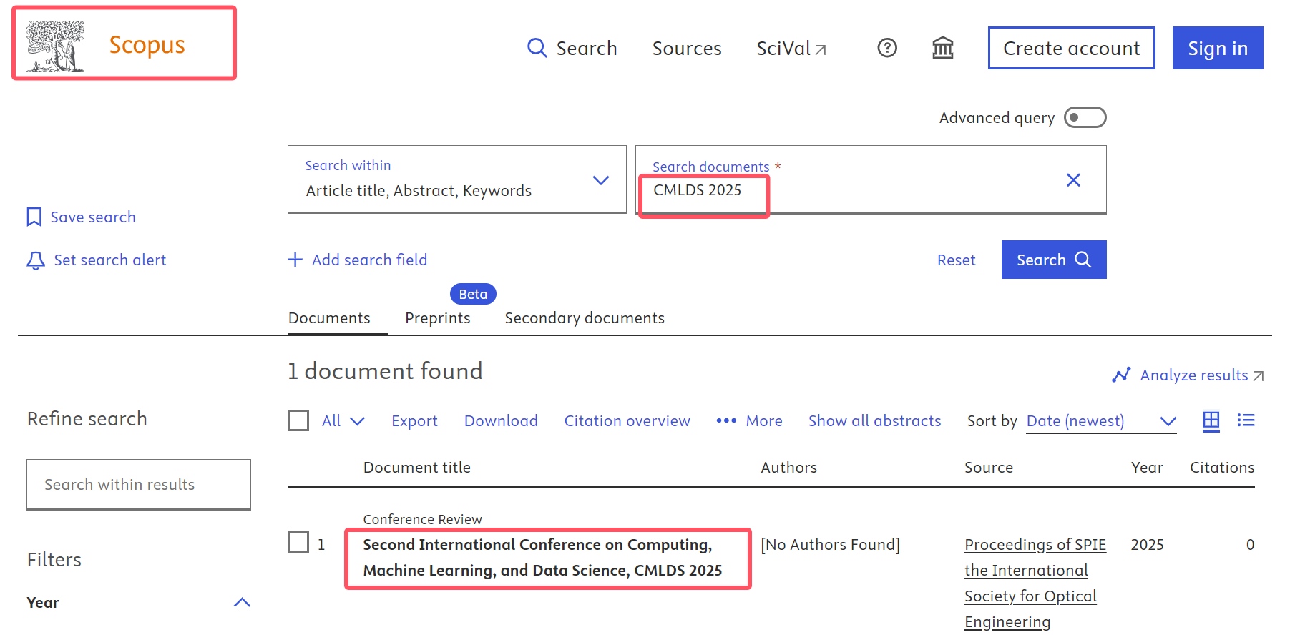Viewport: 1295px width, 635px height.
Task: Open the help question mark icon
Action: [x=887, y=48]
